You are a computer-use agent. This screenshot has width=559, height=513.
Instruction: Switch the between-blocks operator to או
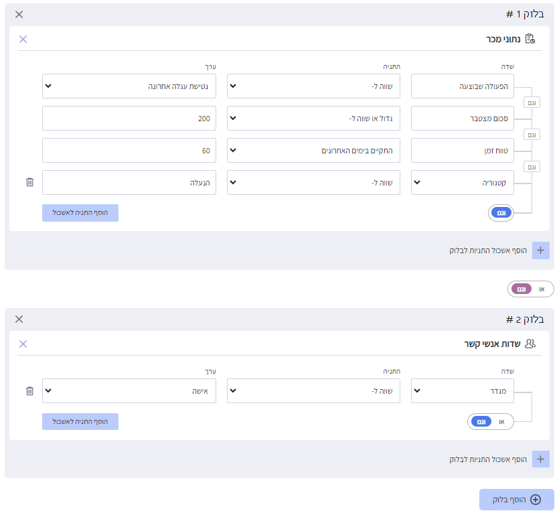542,289
